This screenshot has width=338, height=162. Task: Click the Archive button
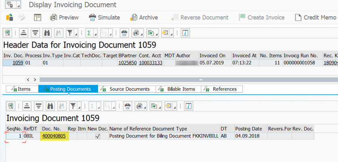point(144,17)
